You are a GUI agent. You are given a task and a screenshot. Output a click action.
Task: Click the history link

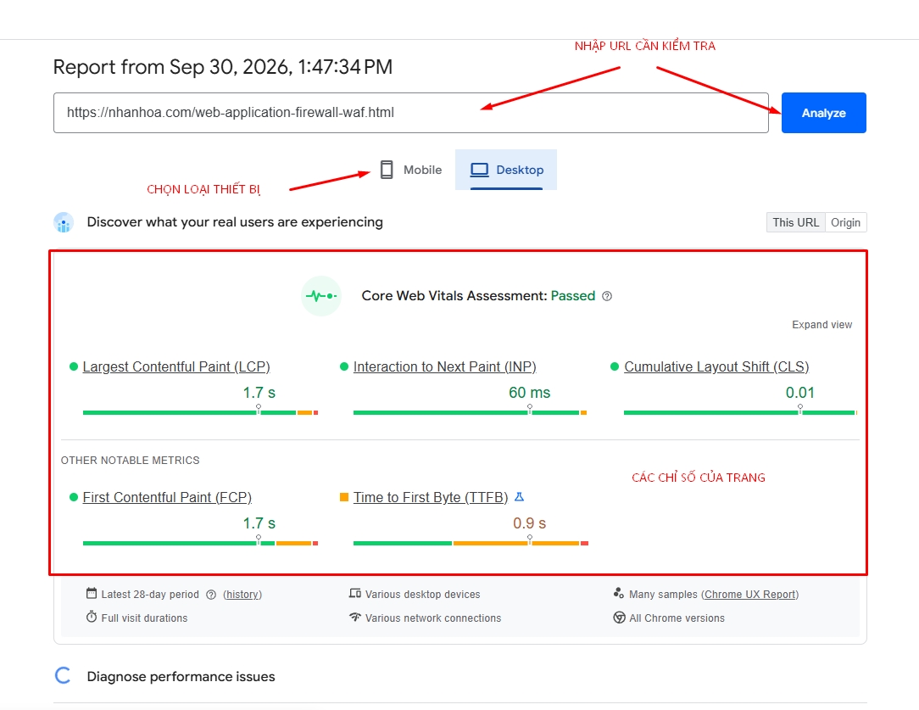coord(242,595)
